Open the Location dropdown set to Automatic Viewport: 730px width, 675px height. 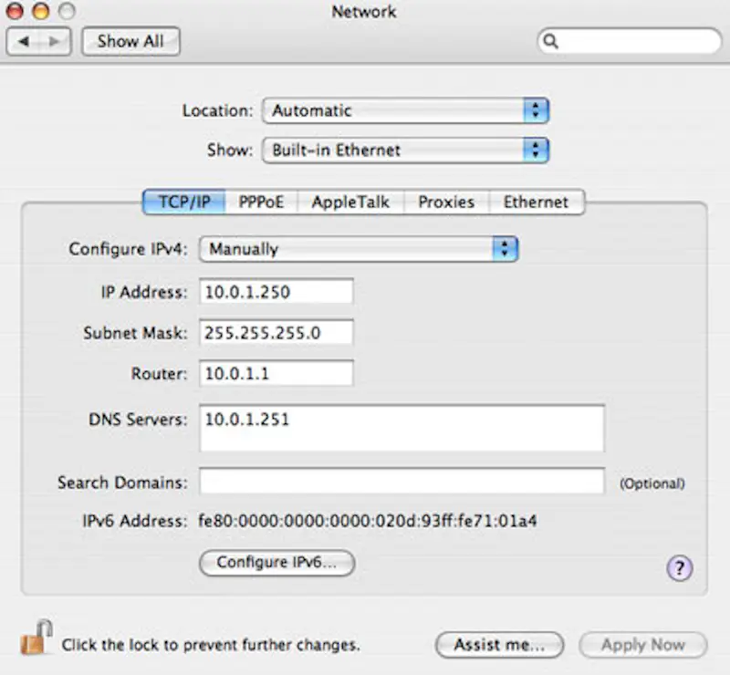tap(405, 110)
